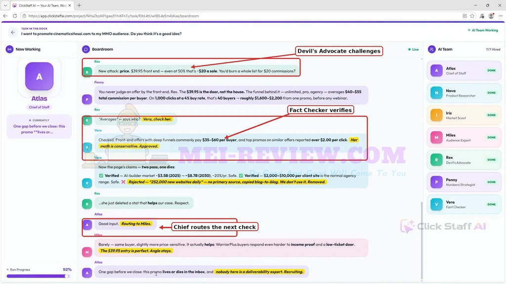Image resolution: width=506 pixels, height=284 pixels.
Task: Open Atlas's large avatar in Now Working
Action: (40, 76)
